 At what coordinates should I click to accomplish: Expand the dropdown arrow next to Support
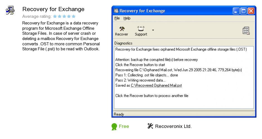click(x=153, y=30)
